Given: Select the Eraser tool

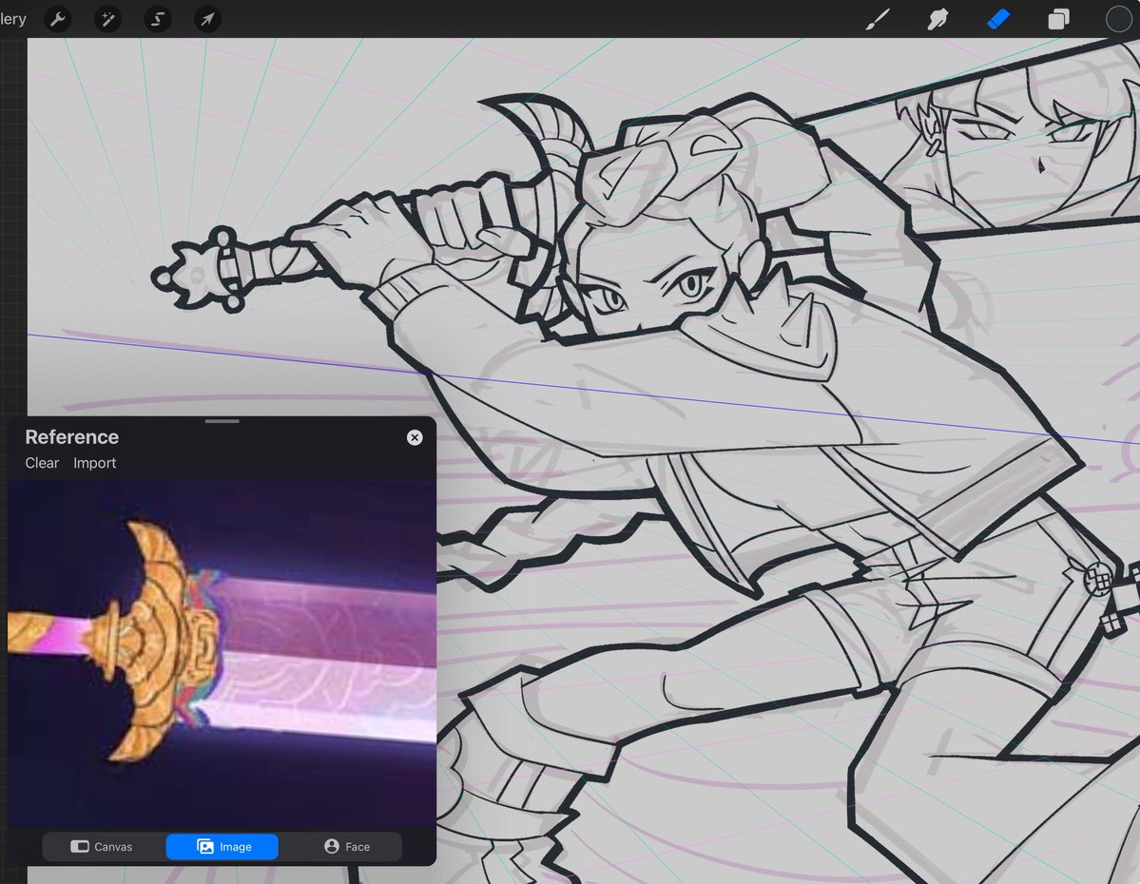Looking at the screenshot, I should [x=998, y=19].
